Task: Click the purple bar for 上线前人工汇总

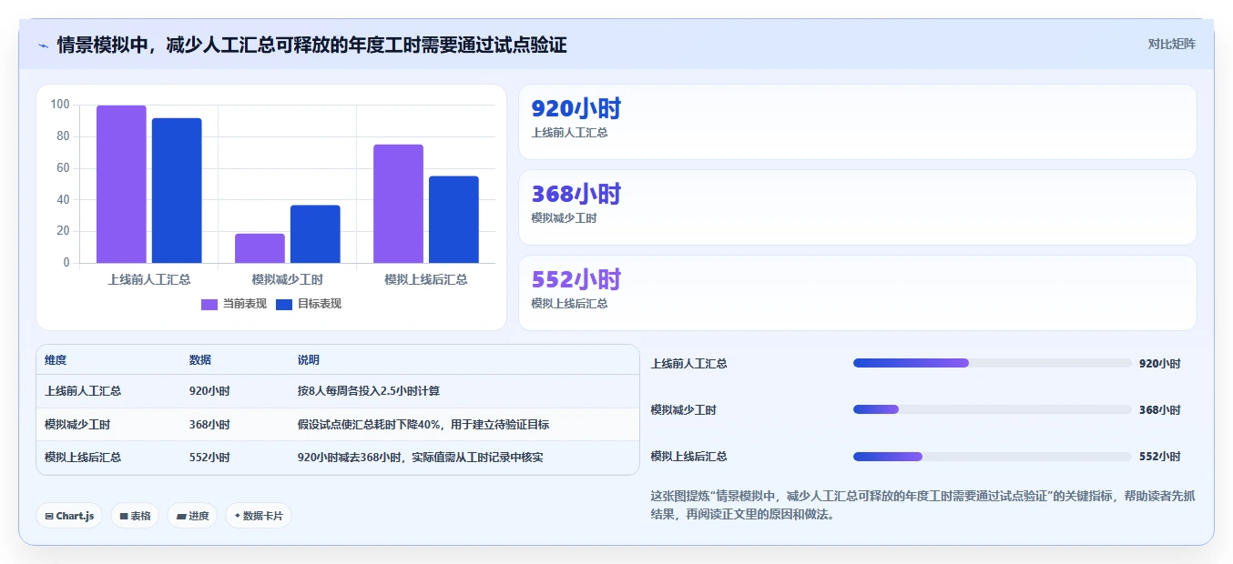Action: (121, 185)
